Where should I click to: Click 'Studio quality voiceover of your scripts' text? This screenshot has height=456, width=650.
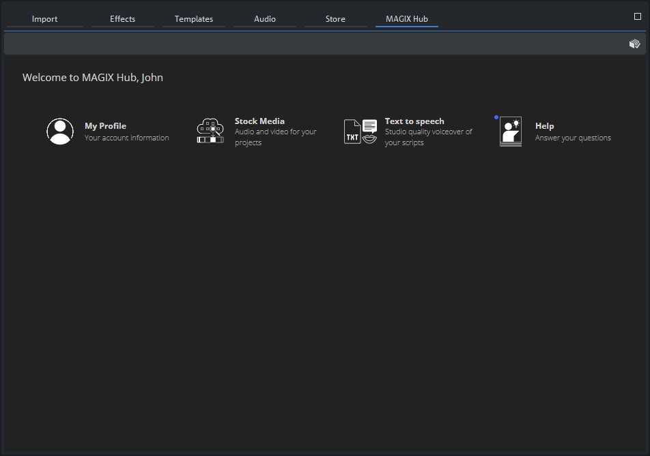[x=429, y=137]
